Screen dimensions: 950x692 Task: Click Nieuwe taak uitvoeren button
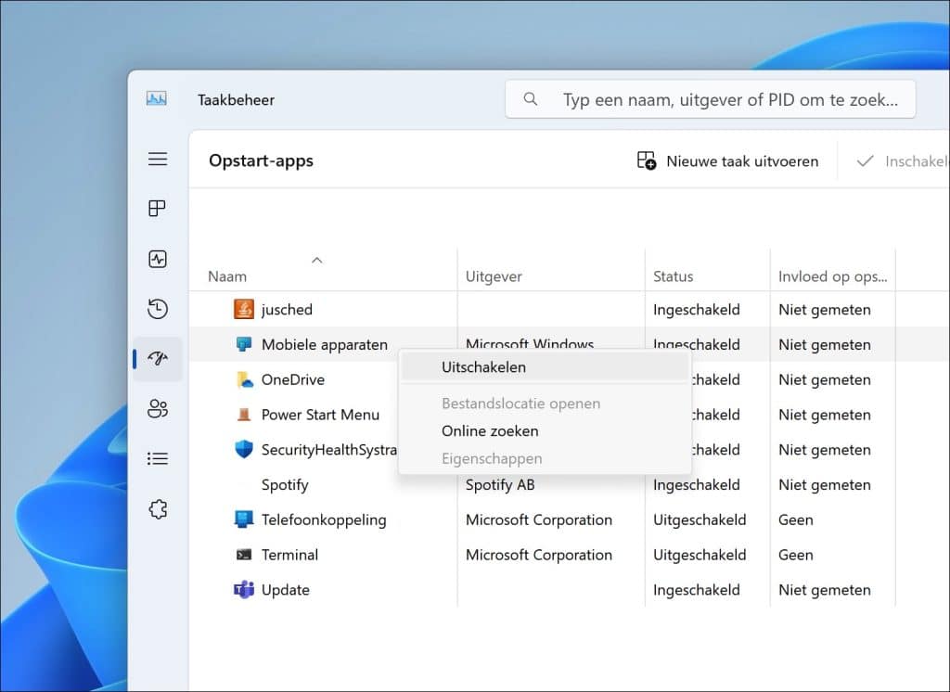tap(727, 161)
